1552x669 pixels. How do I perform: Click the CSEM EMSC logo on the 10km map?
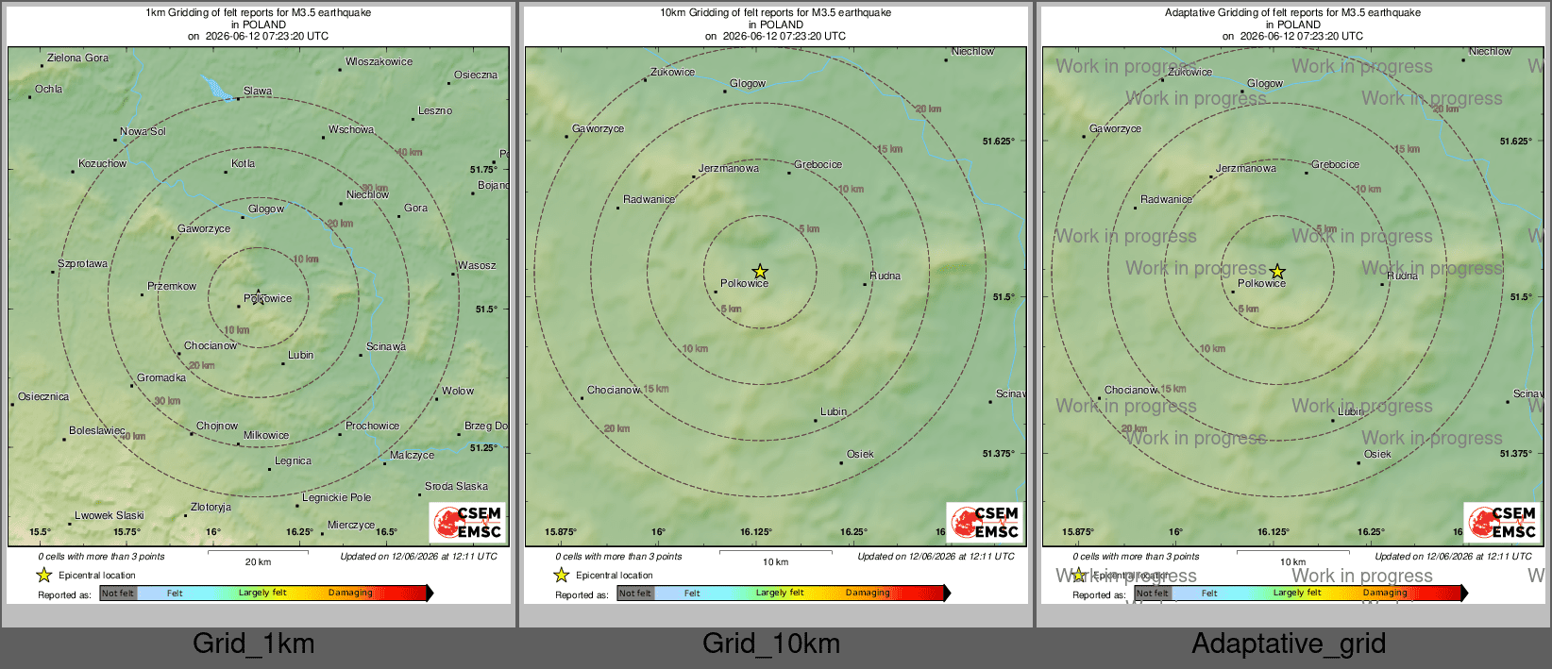coord(985,522)
